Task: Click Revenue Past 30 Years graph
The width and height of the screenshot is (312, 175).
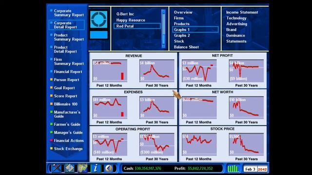Action: [157, 71]
